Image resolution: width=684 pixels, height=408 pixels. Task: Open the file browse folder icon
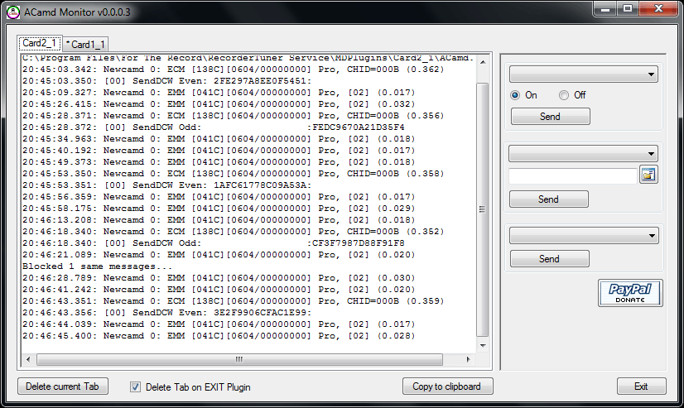648,175
